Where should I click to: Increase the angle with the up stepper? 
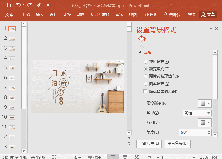click(209, 131)
